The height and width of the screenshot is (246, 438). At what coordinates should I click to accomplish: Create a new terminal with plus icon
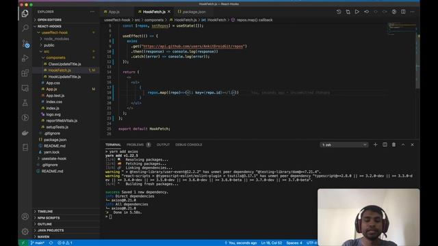pyautogui.click(x=376, y=144)
